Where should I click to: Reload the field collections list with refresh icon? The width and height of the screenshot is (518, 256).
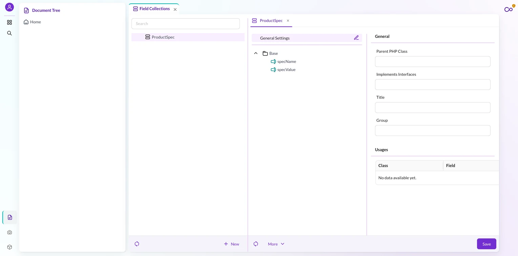coord(137,244)
